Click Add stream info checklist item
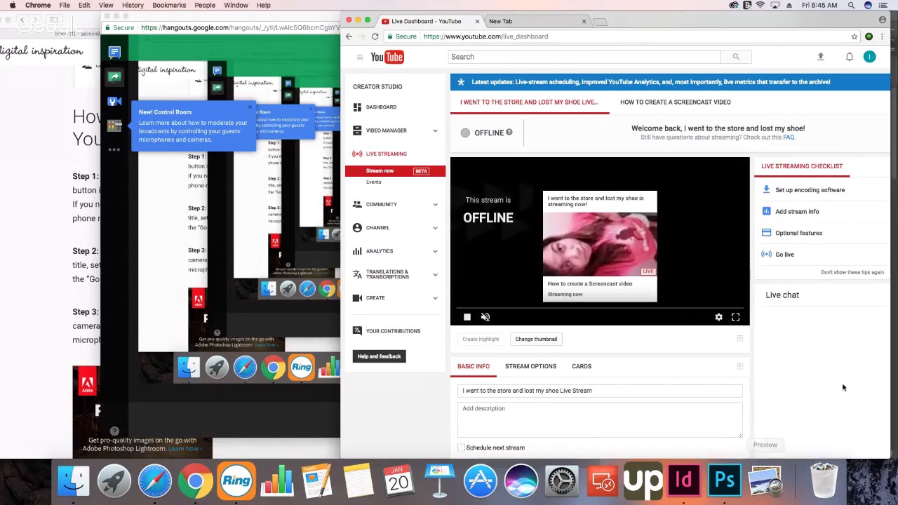898x505 pixels. [797, 211]
